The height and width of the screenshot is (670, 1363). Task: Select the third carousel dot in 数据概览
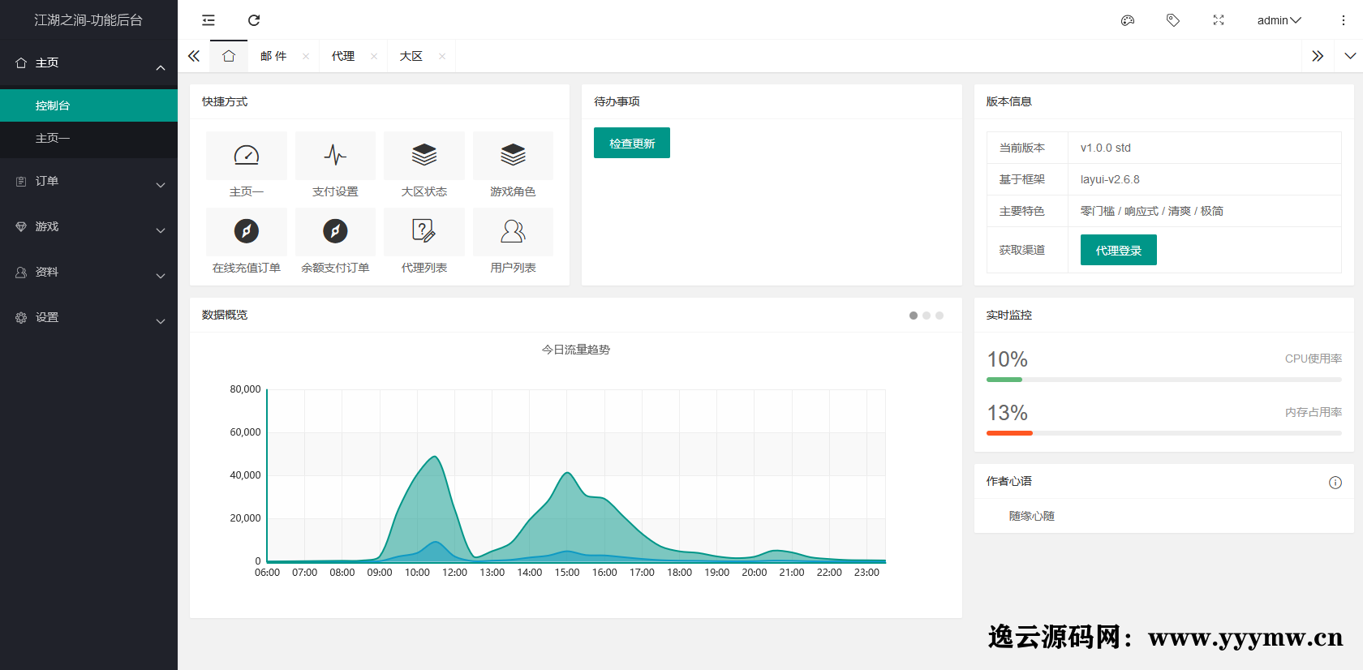939,316
